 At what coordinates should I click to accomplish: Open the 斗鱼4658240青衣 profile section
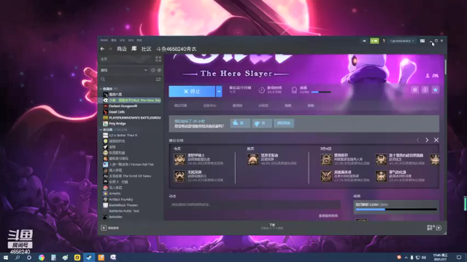pyautogui.click(x=177, y=49)
